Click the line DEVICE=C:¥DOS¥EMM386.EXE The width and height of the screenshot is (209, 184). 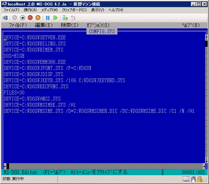pyautogui.click(x=34, y=62)
